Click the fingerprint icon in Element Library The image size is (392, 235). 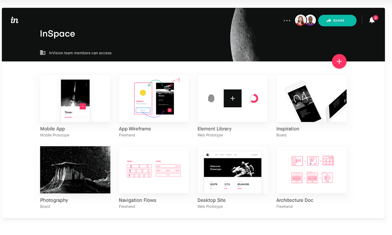pyautogui.click(x=211, y=99)
